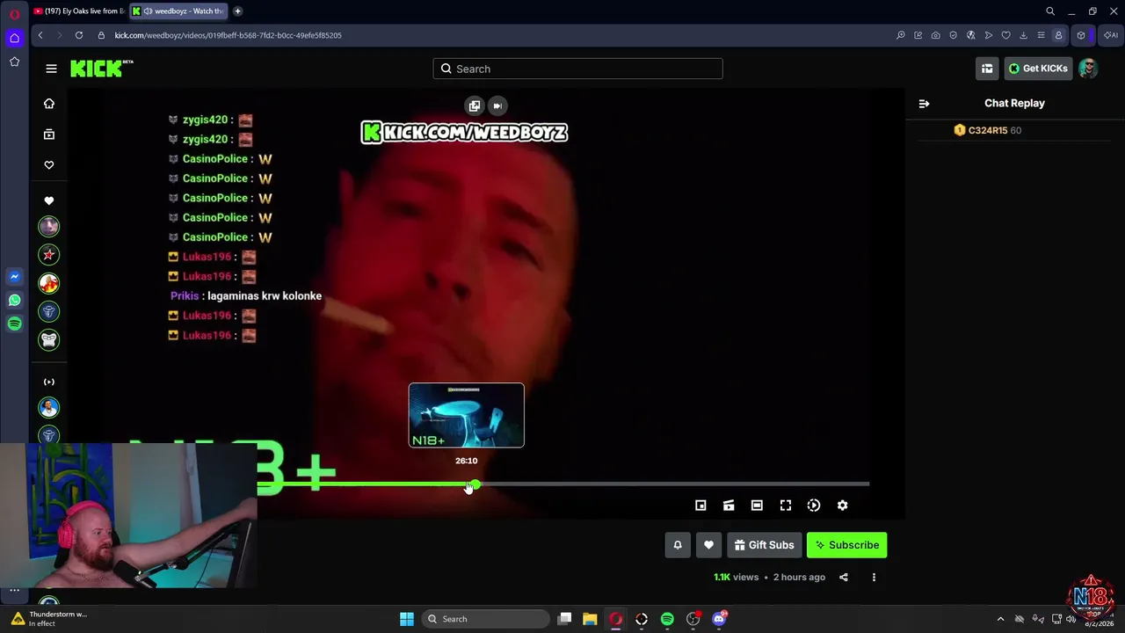Enter fullscreen on the video player

pyautogui.click(x=786, y=506)
